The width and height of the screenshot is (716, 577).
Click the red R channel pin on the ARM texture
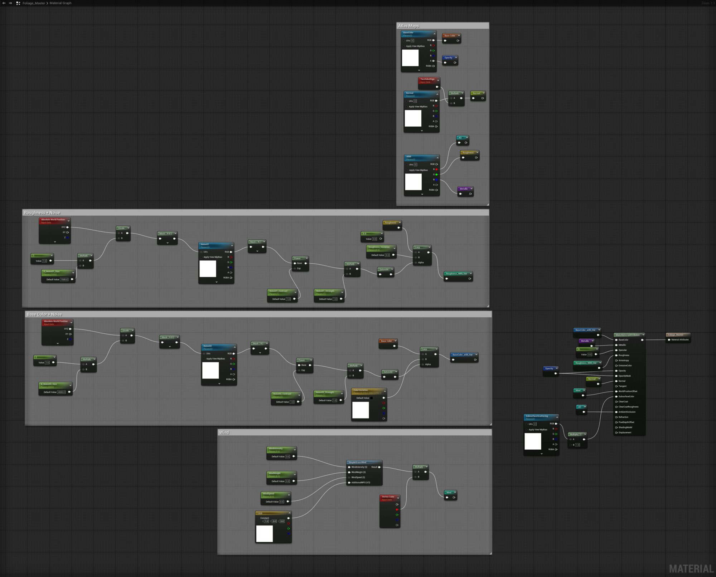(x=436, y=170)
